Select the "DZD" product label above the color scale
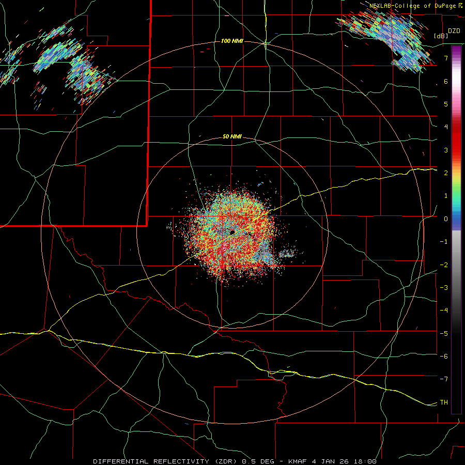This screenshot has height=465, width=465. [x=454, y=31]
